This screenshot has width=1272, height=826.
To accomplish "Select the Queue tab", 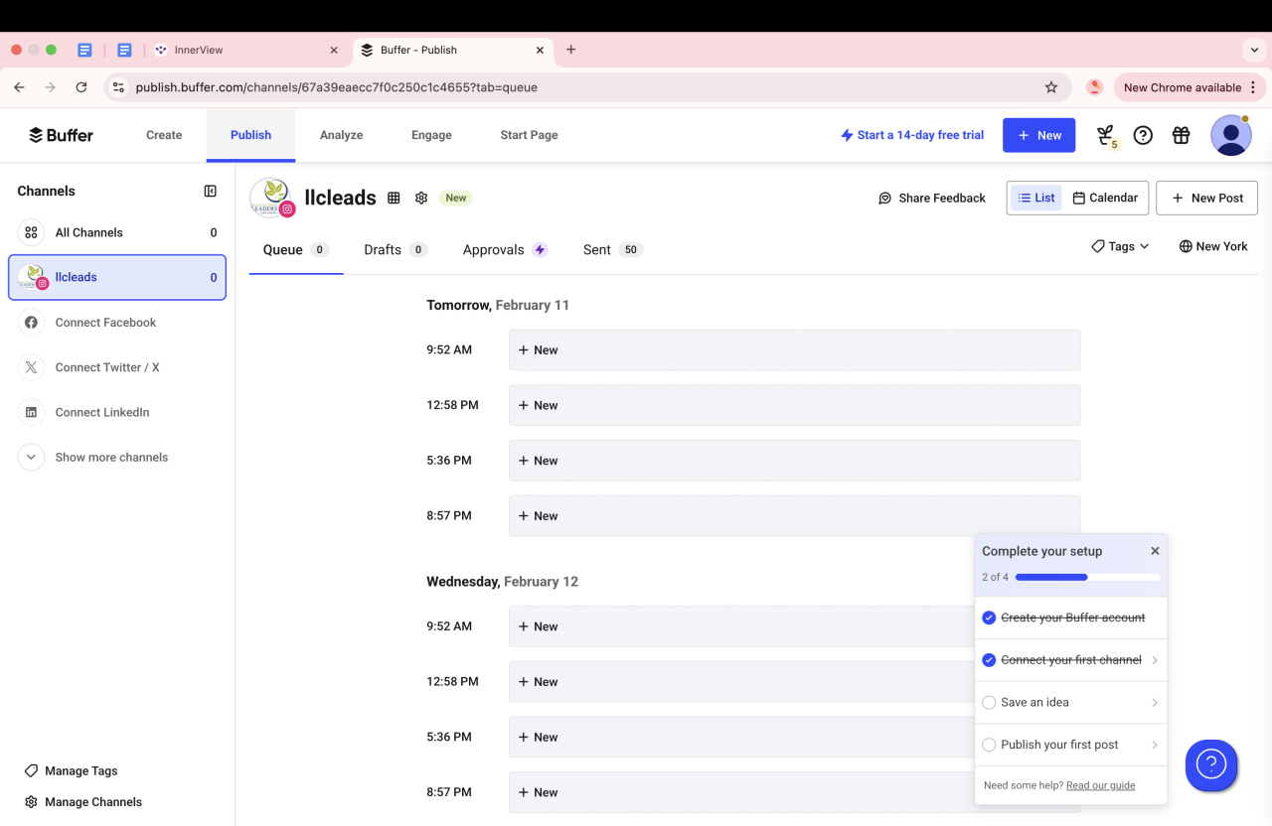I will coord(296,250).
